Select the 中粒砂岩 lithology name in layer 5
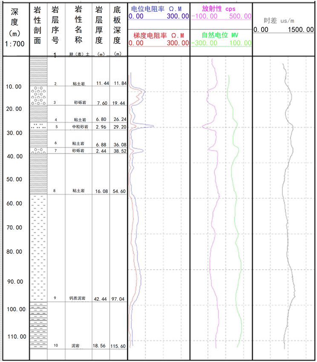 [x=80, y=127]
